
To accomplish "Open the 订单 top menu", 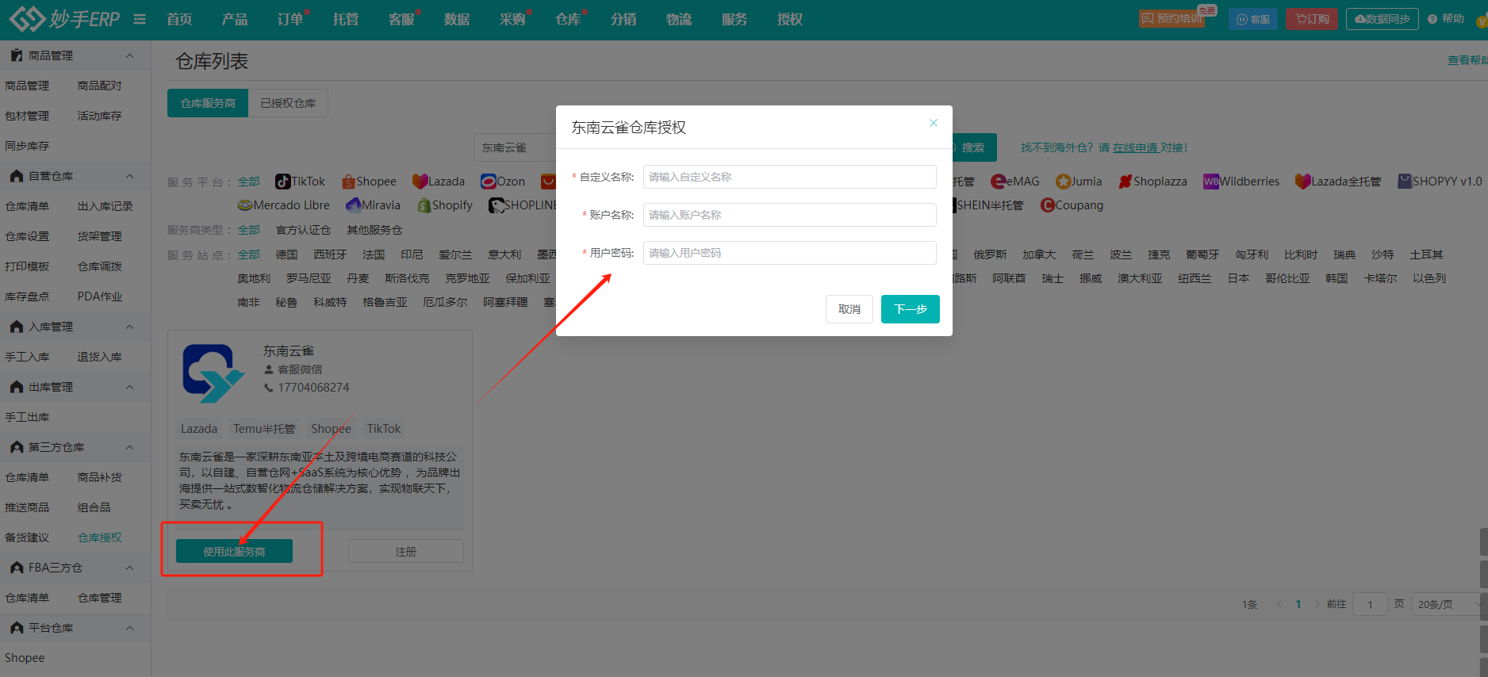I will [290, 19].
